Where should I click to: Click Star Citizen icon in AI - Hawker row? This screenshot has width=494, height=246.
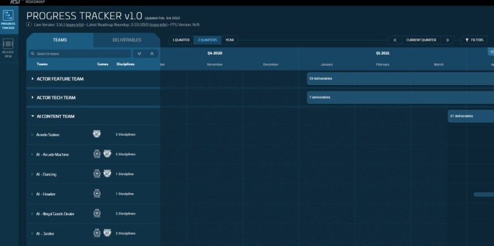click(97, 194)
